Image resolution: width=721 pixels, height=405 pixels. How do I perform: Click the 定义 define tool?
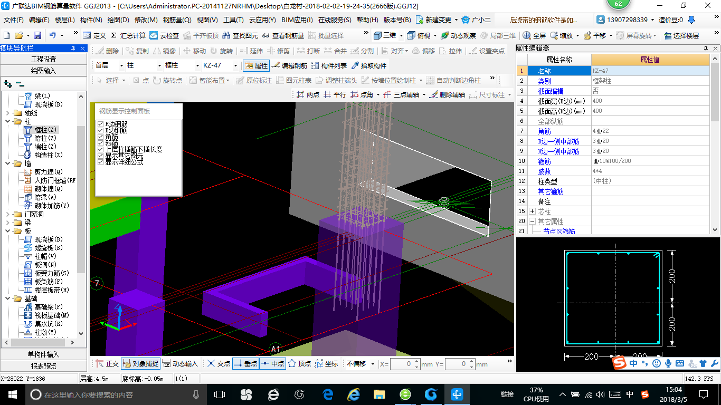[x=94, y=35]
